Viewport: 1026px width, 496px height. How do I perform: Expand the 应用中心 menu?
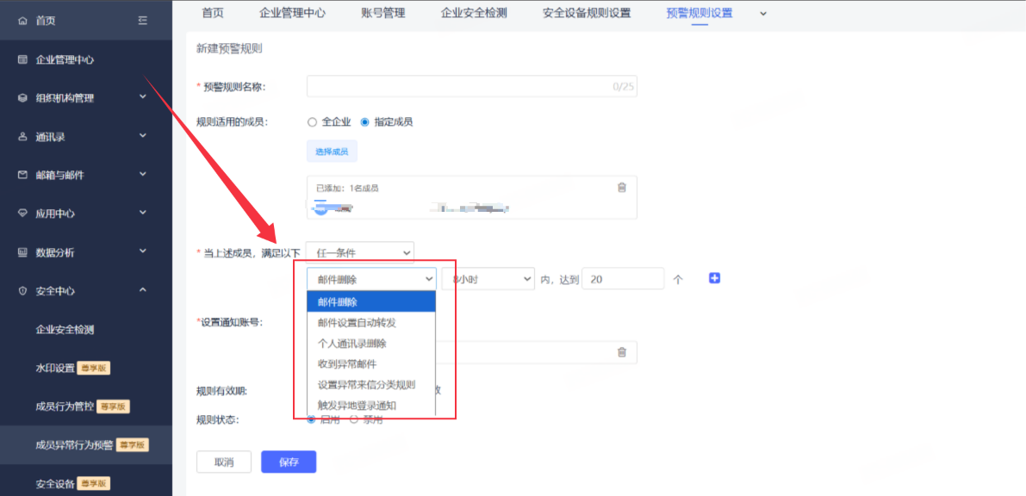pyautogui.click(x=143, y=214)
